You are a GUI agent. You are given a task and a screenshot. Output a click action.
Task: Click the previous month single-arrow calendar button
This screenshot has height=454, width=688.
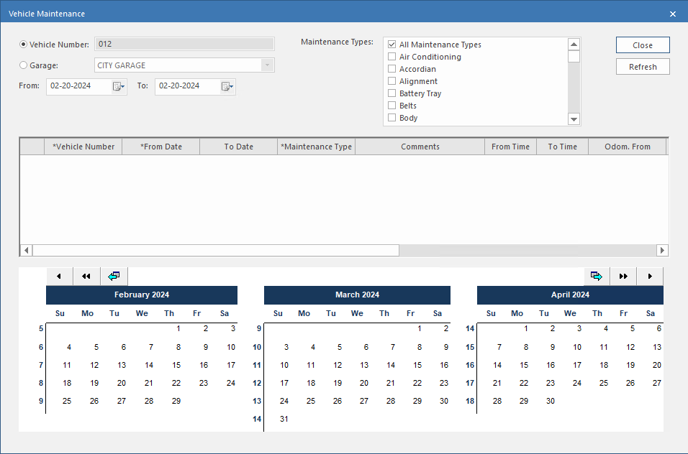pos(59,277)
